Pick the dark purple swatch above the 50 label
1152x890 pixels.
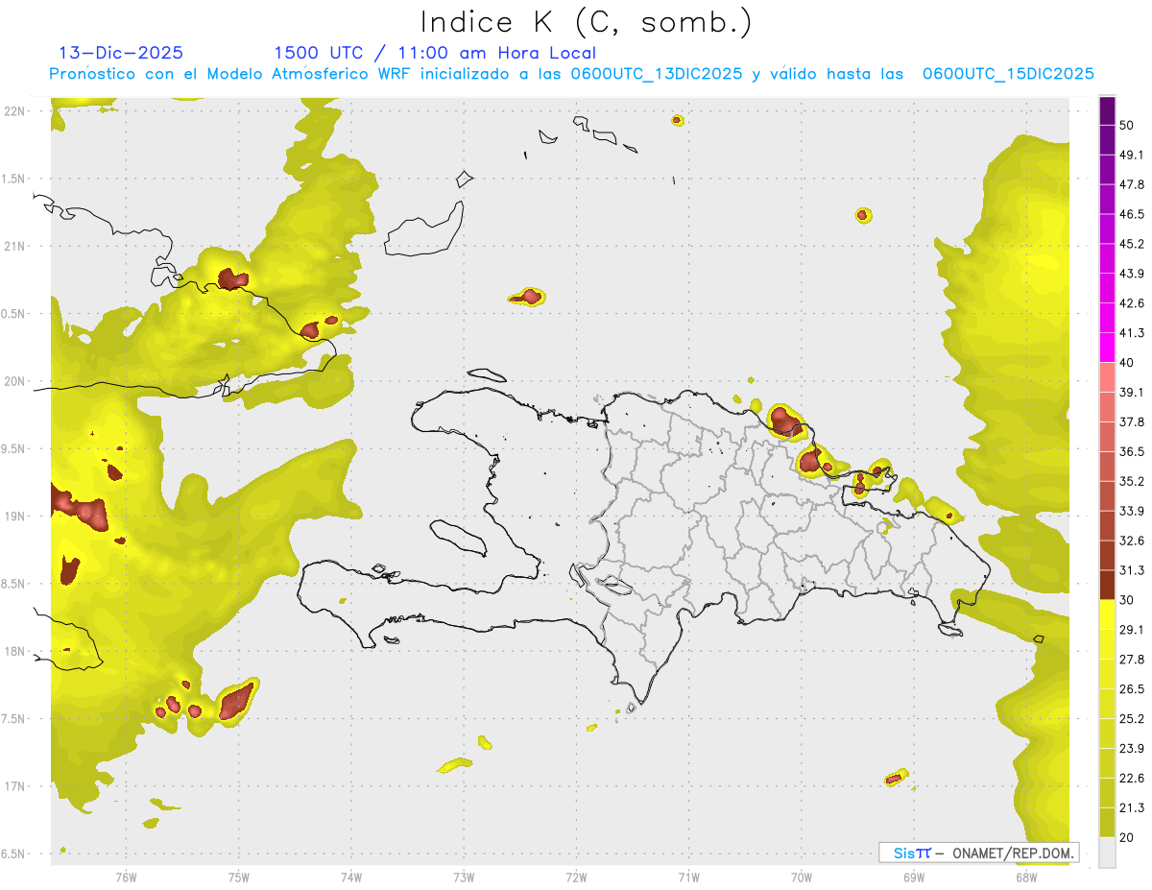click(x=1107, y=109)
